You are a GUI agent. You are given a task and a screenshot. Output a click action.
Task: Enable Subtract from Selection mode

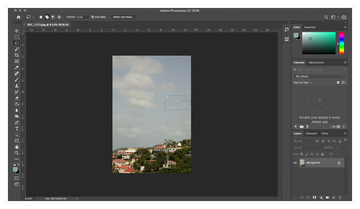[x=53, y=17]
